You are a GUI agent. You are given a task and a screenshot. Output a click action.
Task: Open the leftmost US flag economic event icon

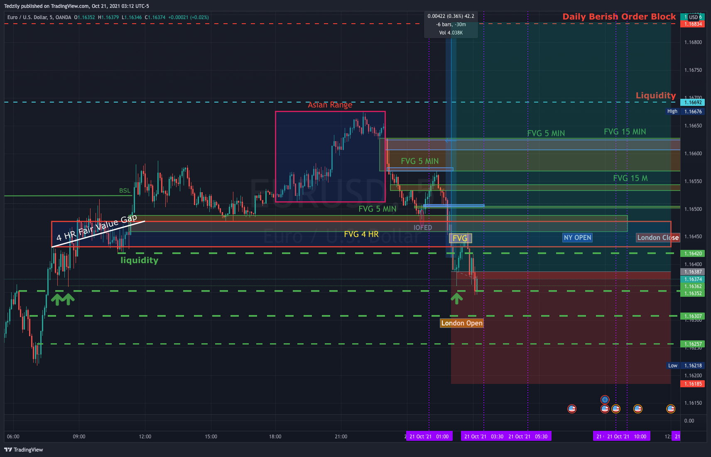coord(572,409)
